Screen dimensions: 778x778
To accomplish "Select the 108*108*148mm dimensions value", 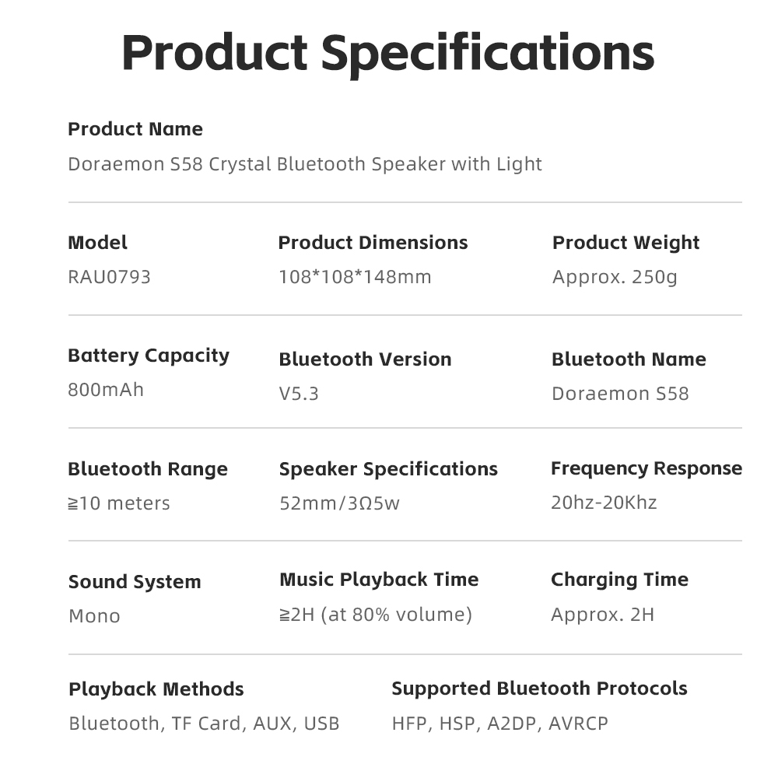I will click(355, 277).
